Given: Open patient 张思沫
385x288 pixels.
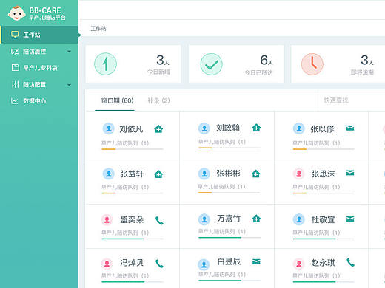Looking at the screenshot, I should click(x=323, y=174).
